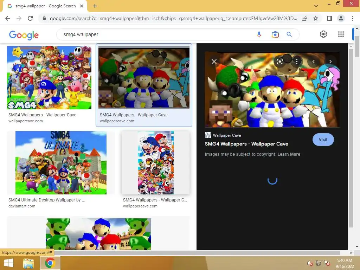360x270 pixels.
Task: Select the smg4 wallpaper - Google Search tab
Action: tap(45, 6)
